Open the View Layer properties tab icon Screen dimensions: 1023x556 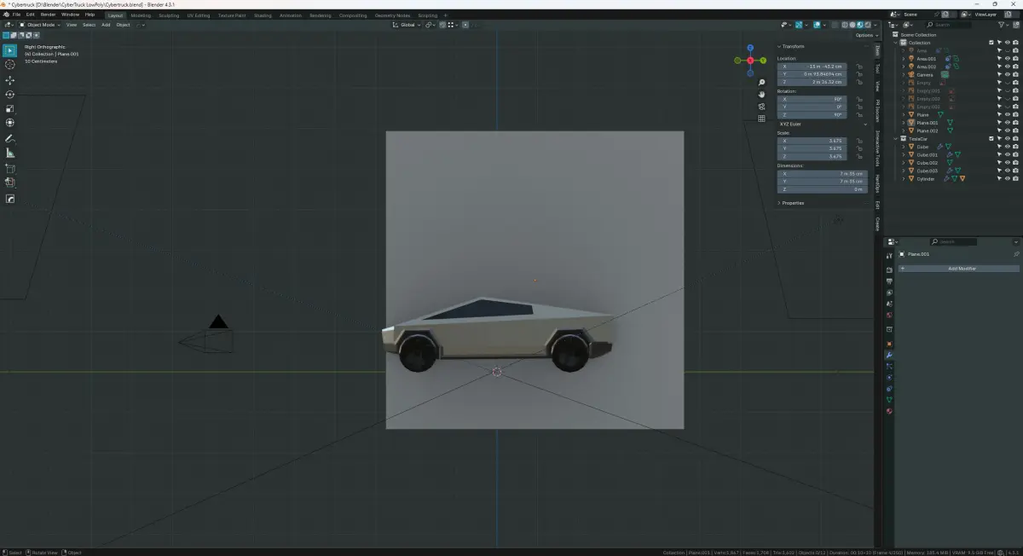[x=889, y=292]
